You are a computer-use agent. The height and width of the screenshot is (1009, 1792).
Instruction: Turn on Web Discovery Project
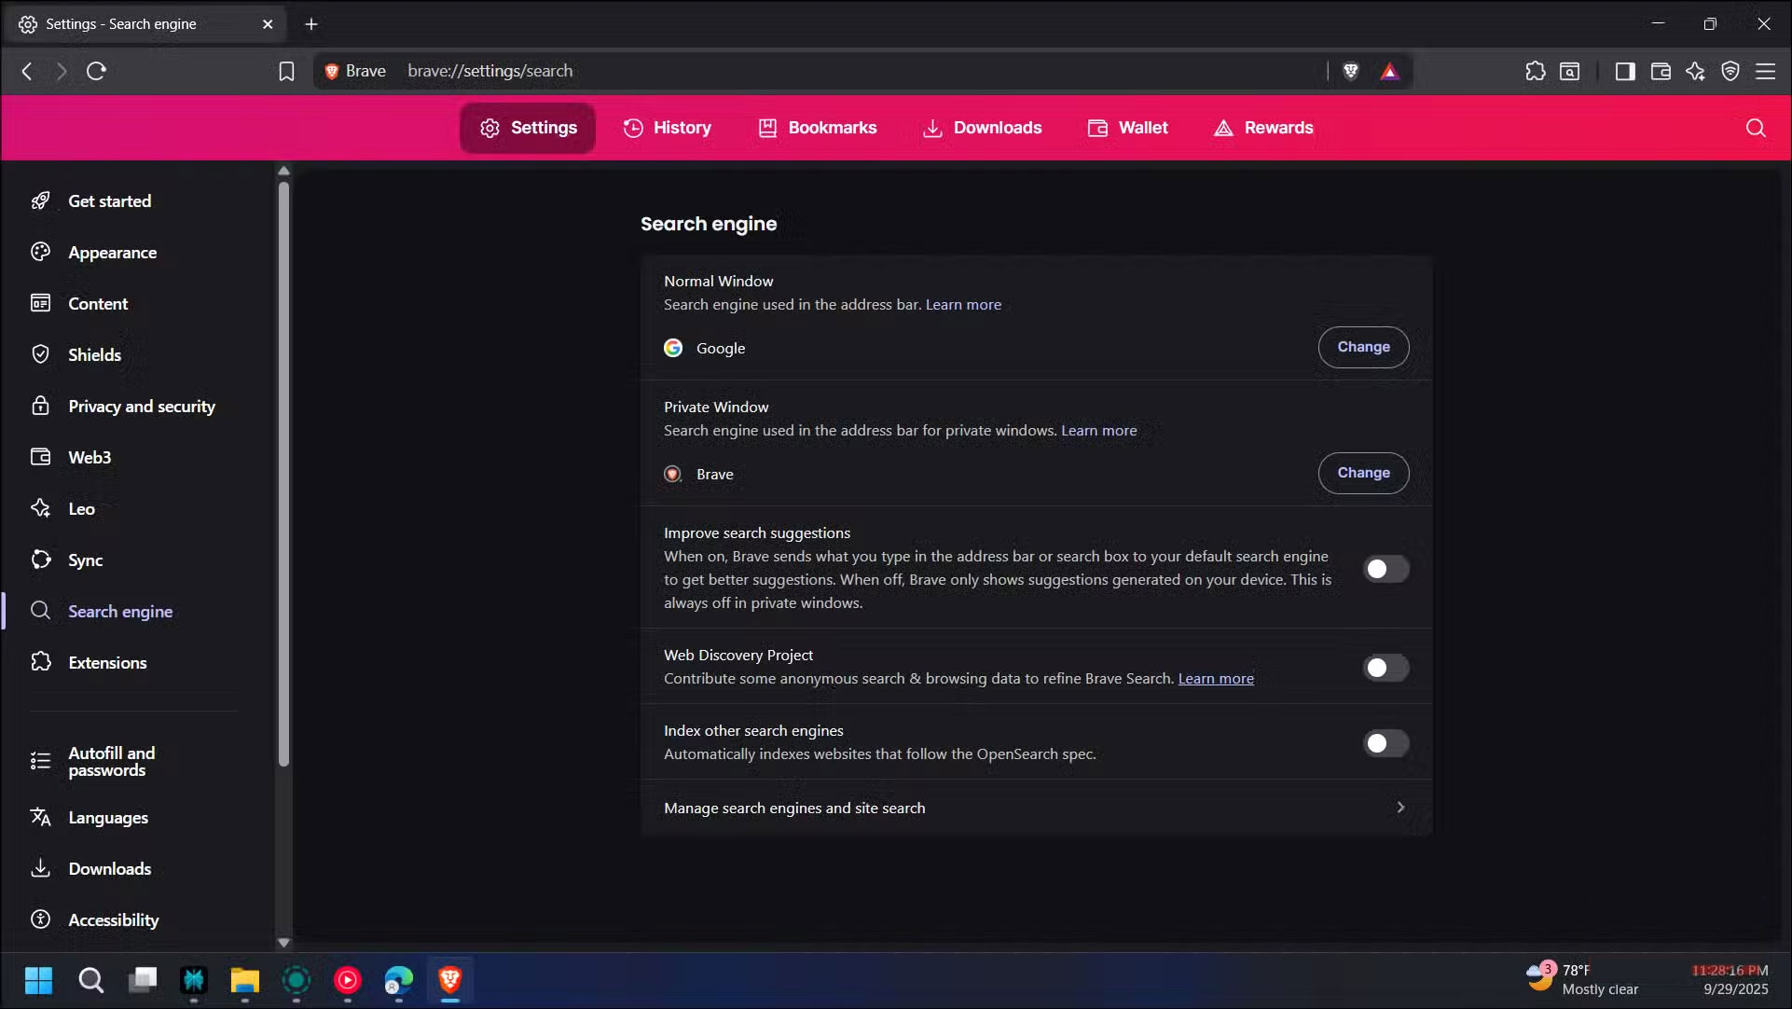1385,667
